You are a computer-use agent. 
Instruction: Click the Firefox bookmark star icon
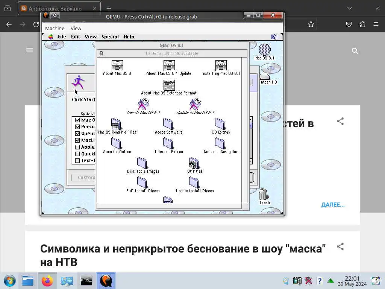(x=311, y=24)
